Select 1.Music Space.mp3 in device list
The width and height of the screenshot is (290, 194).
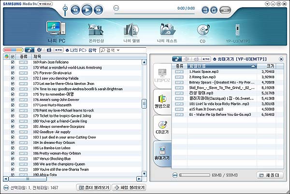[x=228, y=71]
